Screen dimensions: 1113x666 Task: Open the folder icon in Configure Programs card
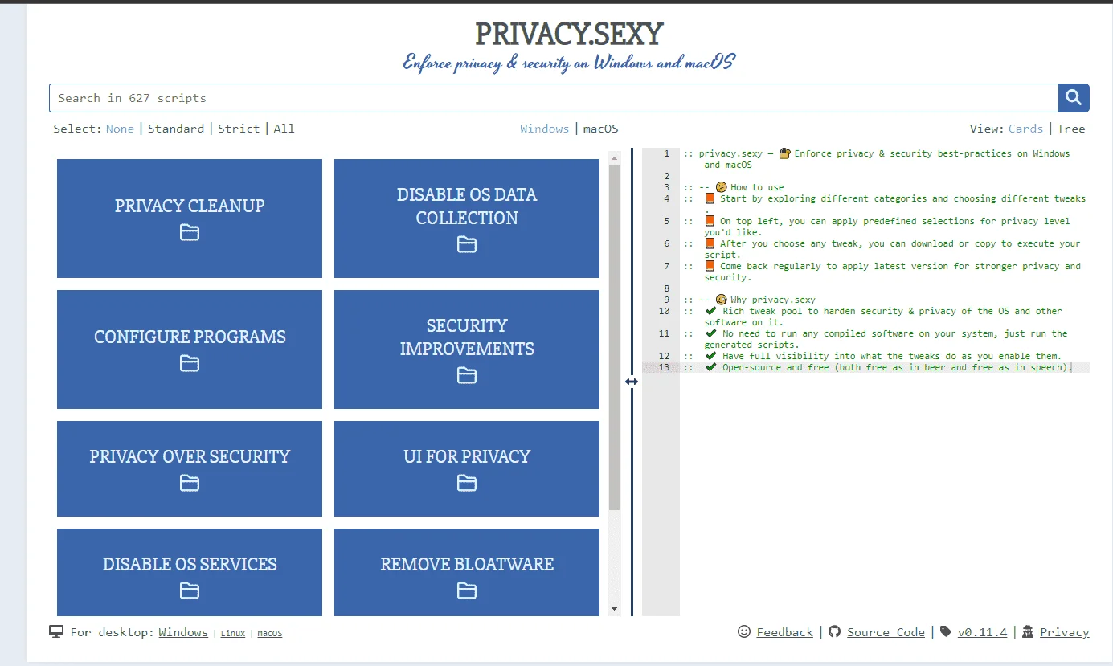pos(190,364)
